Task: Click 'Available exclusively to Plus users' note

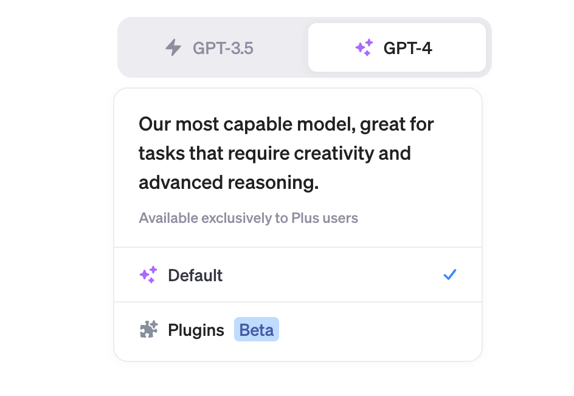Action: tap(248, 218)
